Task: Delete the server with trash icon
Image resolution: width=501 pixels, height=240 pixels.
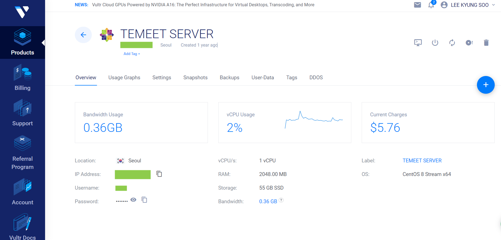Action: coord(486,43)
